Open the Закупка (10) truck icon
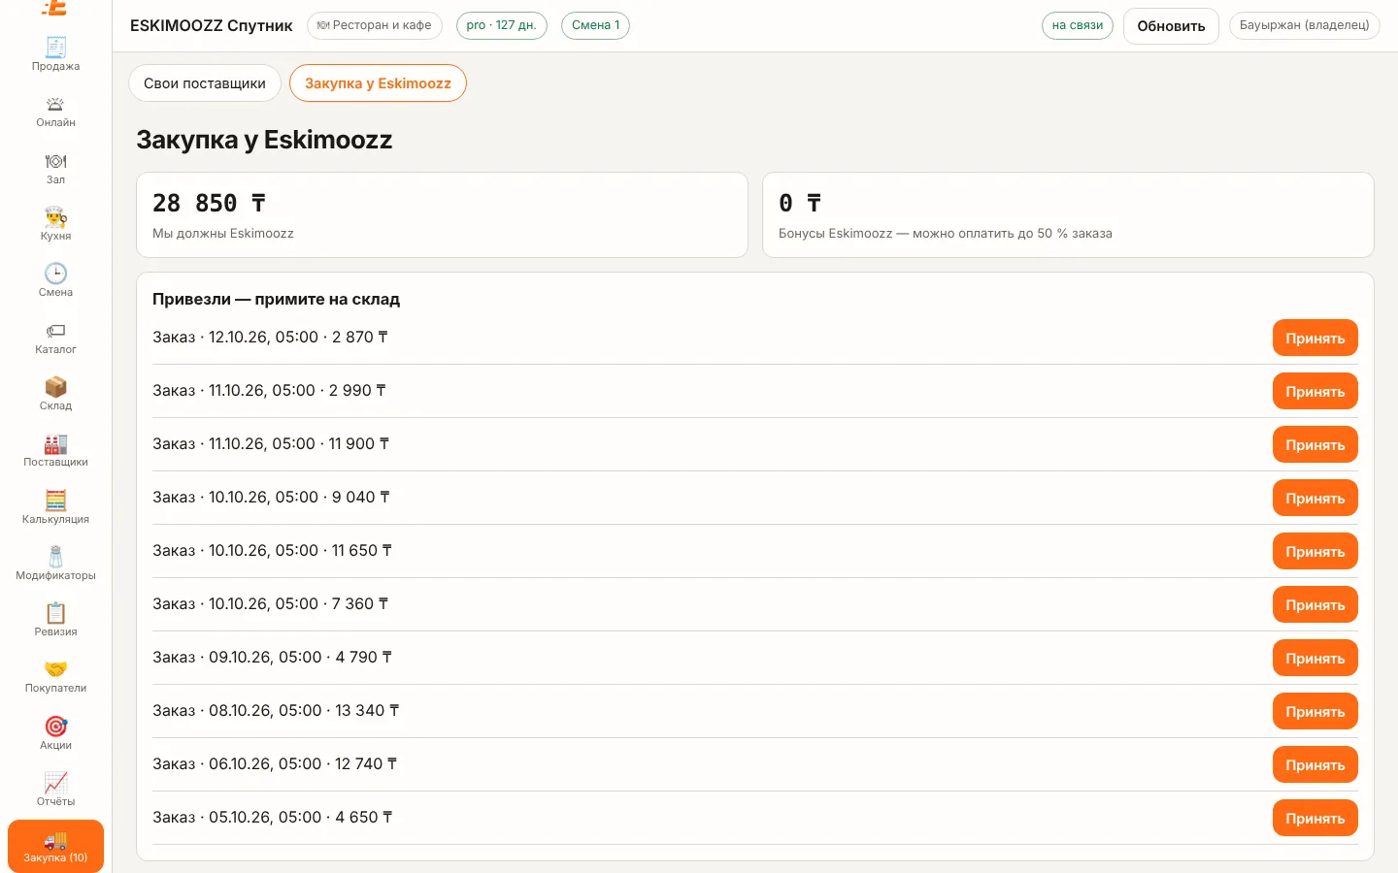Viewport: 1398px width, 873px height. coord(55,839)
